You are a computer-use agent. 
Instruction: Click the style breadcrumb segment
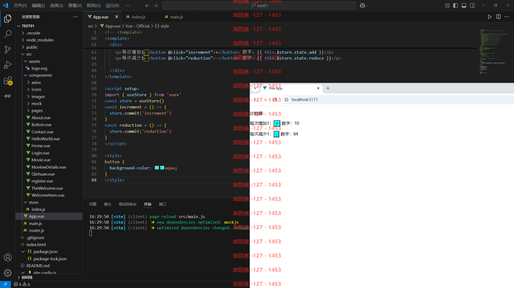(x=162, y=26)
